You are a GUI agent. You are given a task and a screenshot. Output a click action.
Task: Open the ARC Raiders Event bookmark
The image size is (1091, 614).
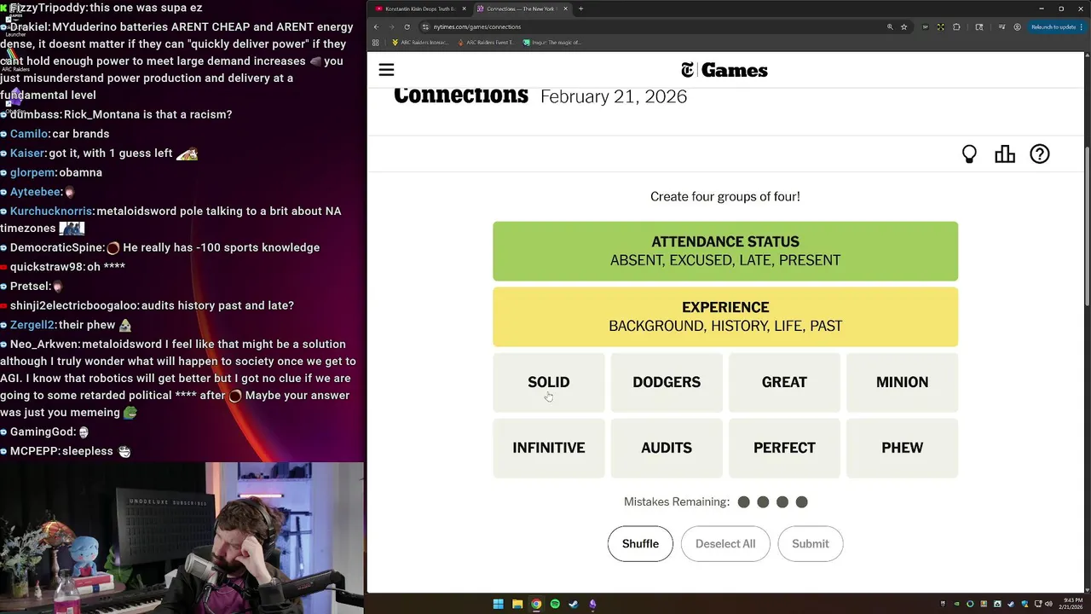click(486, 42)
